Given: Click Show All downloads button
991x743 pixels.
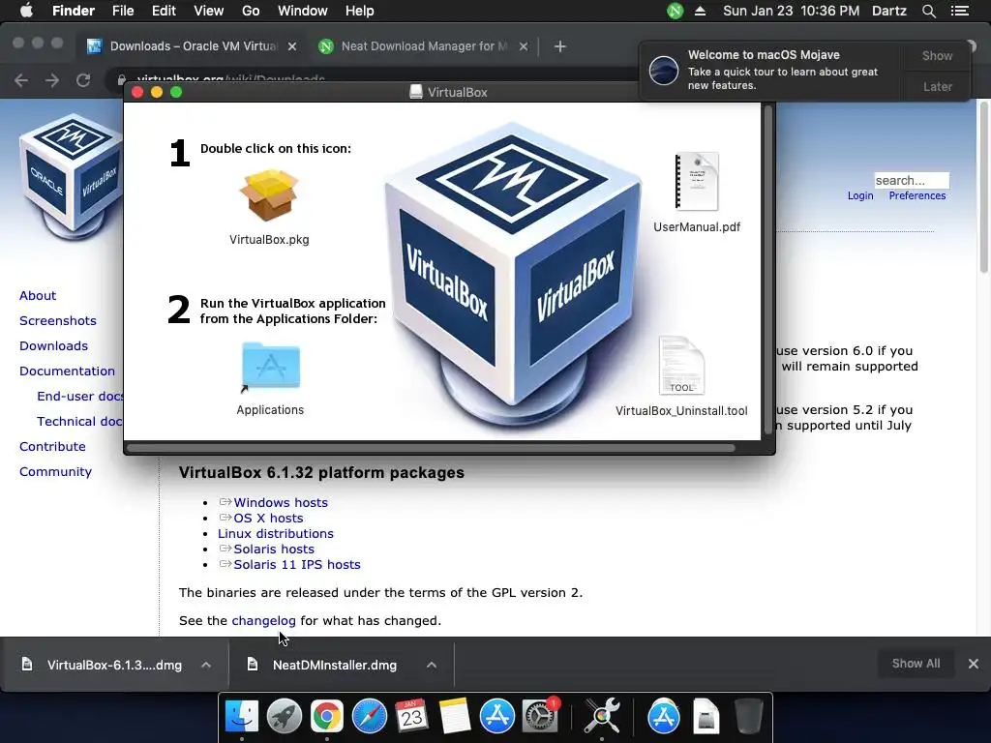Looking at the screenshot, I should pyautogui.click(x=916, y=664).
